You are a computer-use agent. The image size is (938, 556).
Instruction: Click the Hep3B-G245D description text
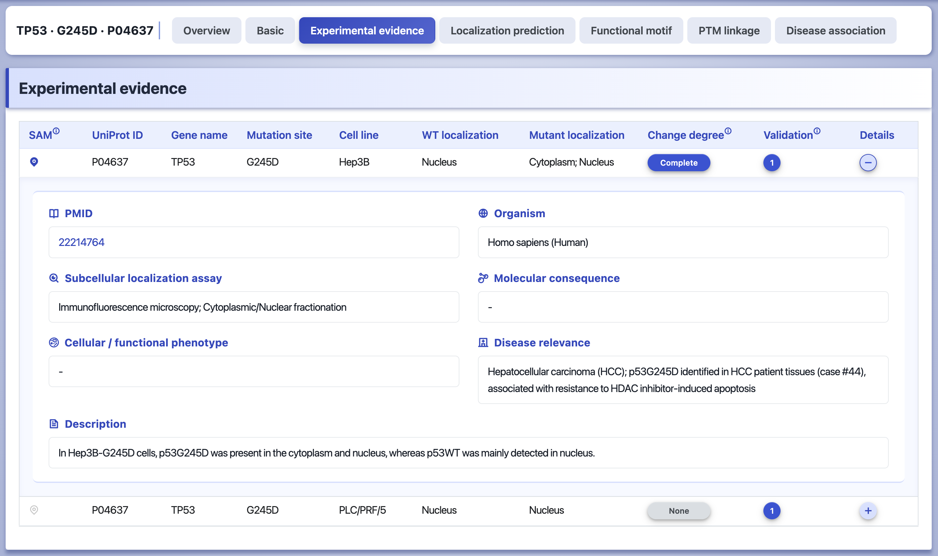[x=326, y=453]
